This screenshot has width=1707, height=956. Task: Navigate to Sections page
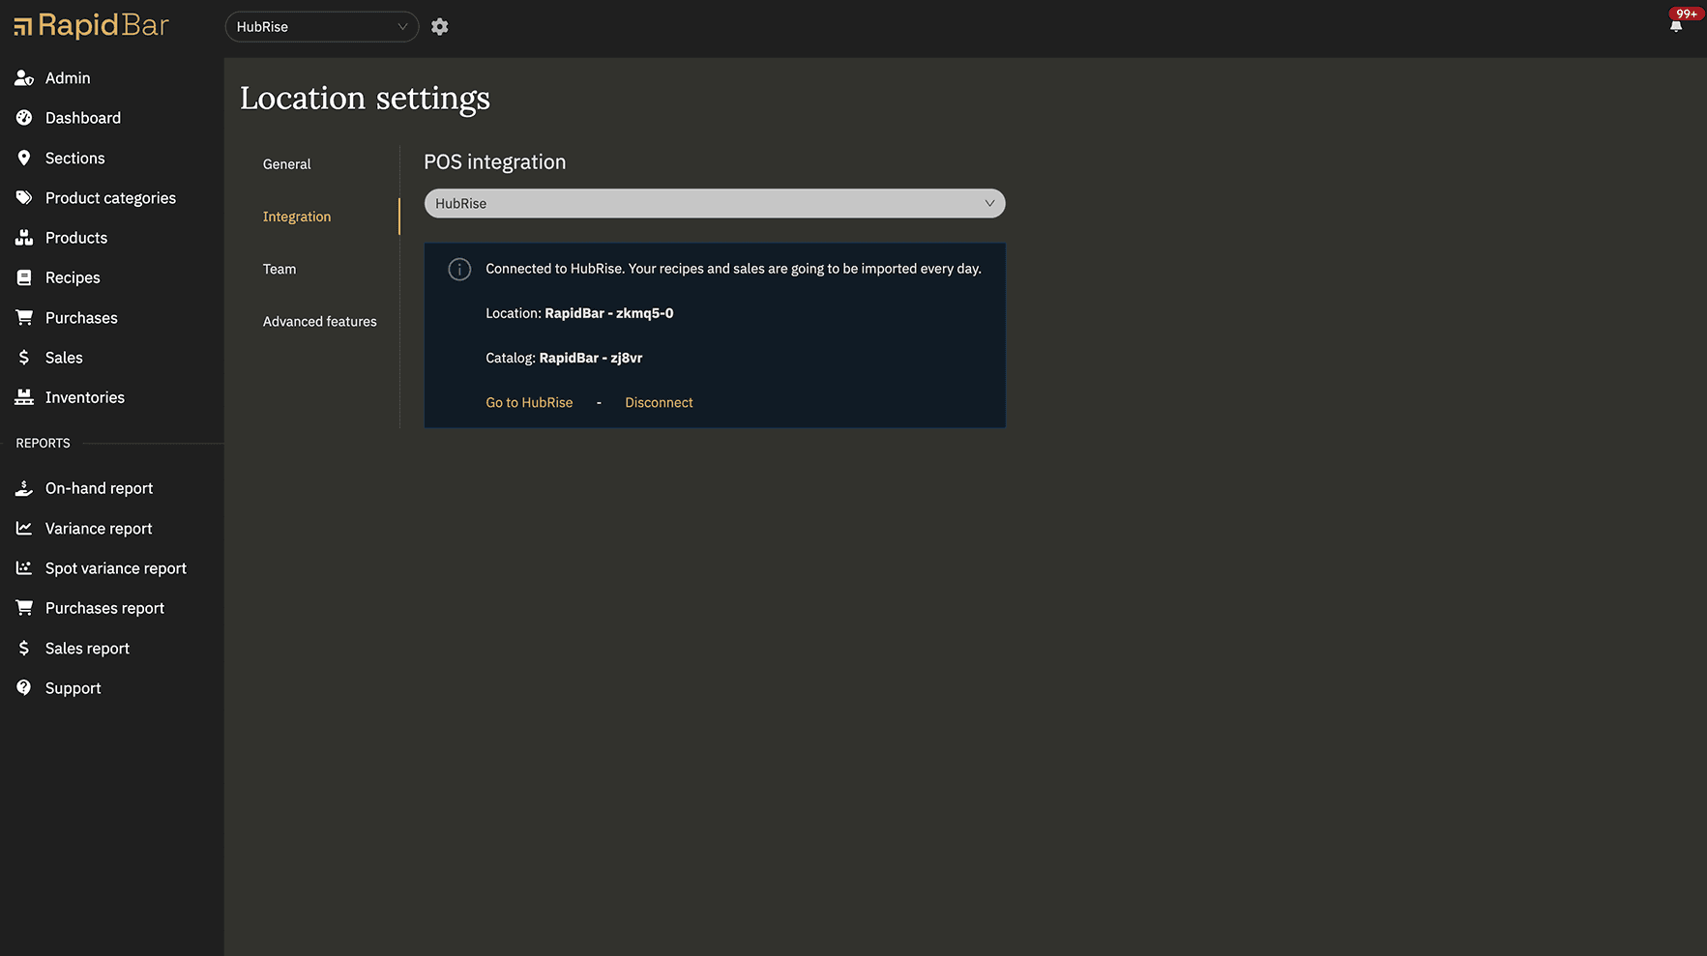tap(74, 158)
